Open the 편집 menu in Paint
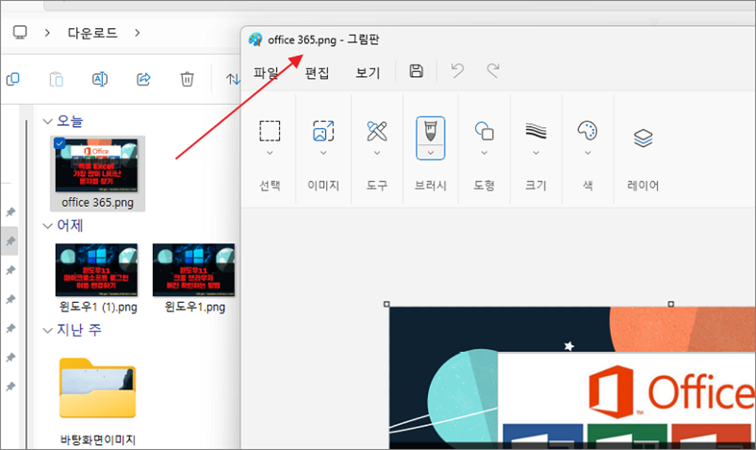756x450 pixels. (x=317, y=73)
